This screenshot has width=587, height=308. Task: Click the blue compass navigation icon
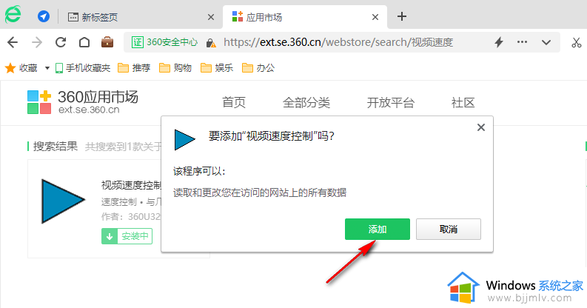point(44,16)
